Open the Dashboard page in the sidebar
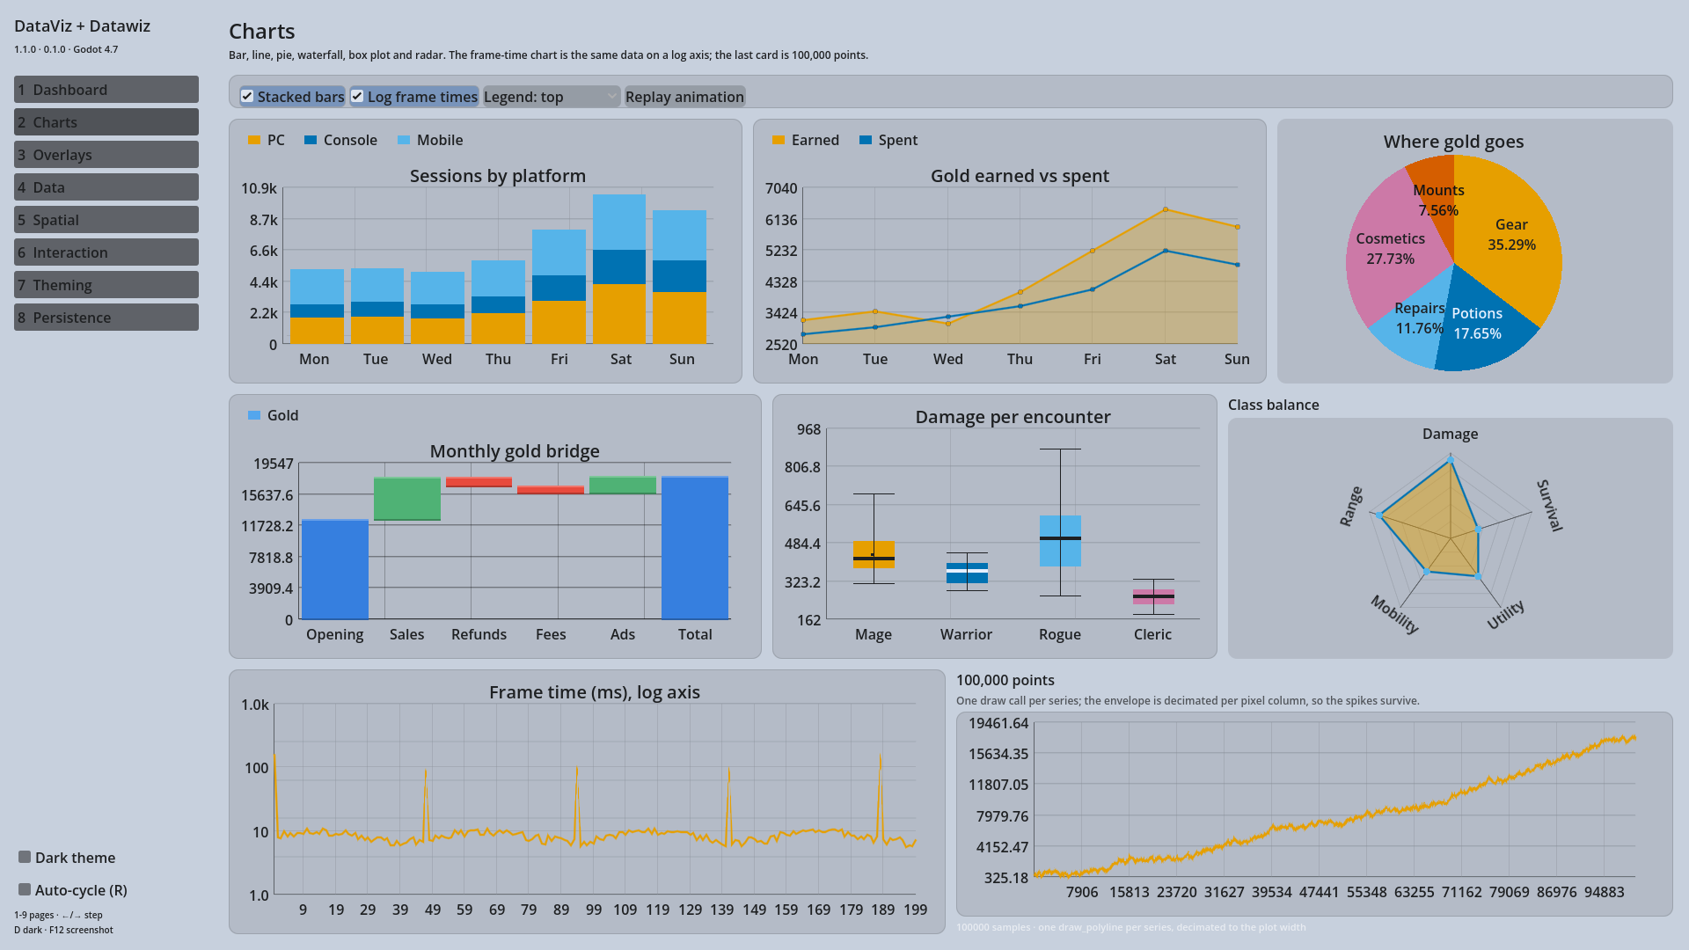The image size is (1689, 950). coord(106,90)
